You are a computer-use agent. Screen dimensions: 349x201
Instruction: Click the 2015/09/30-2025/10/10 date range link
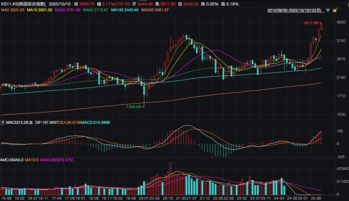click(x=294, y=11)
